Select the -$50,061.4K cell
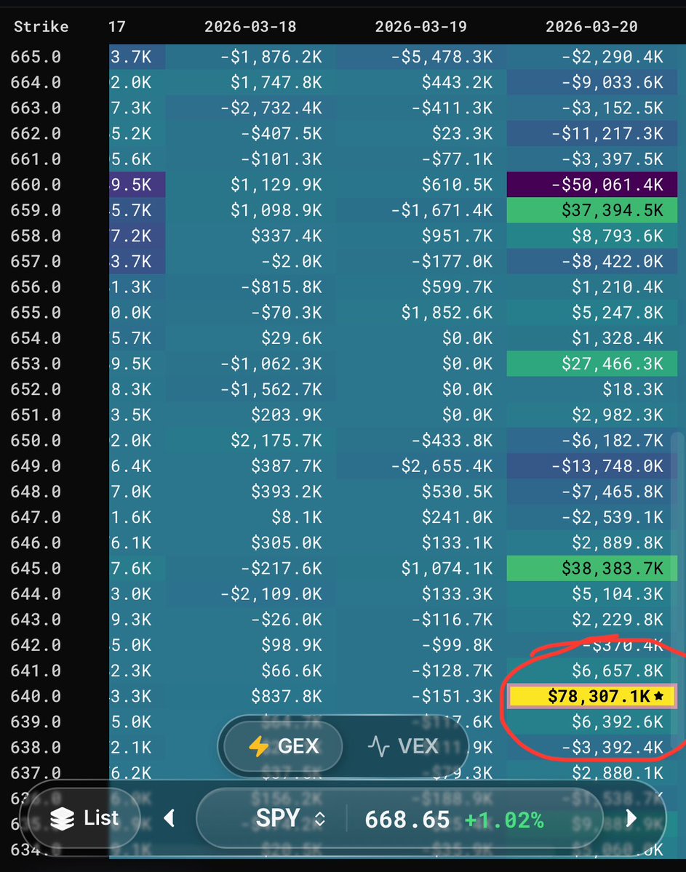This screenshot has height=872, width=686. (x=592, y=185)
